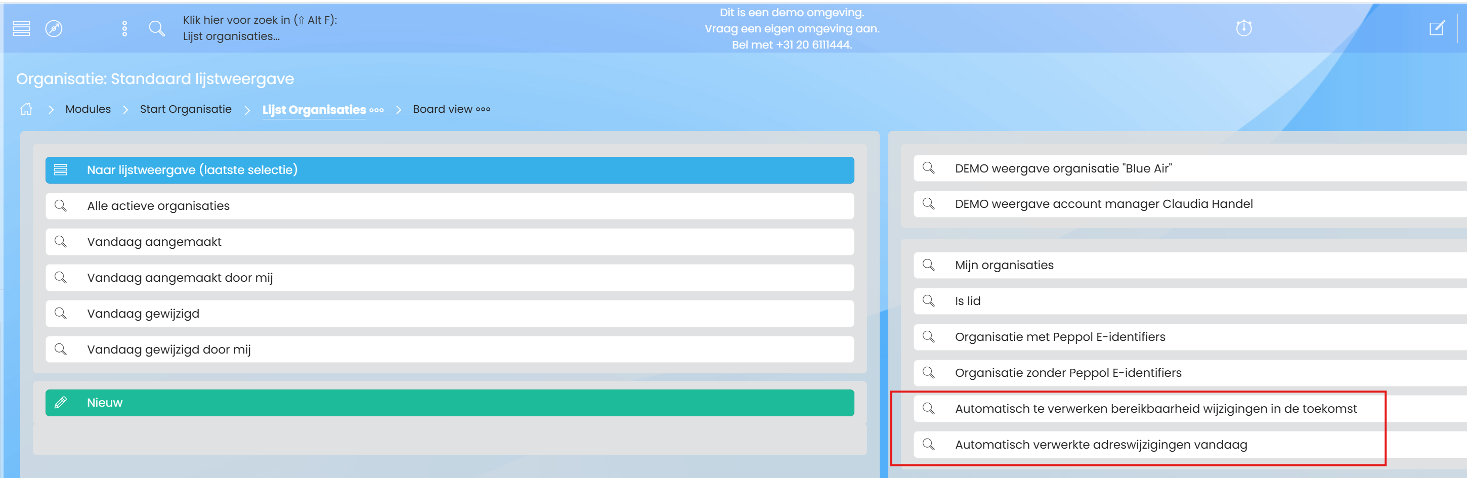
Task: Open Alle actieve organisaties list
Action: 450,206
